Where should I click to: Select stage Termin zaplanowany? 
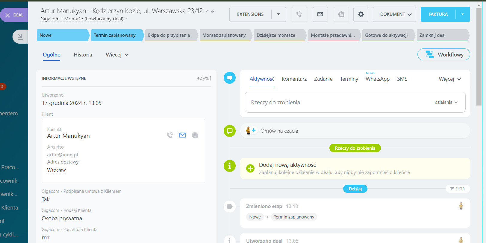click(117, 35)
